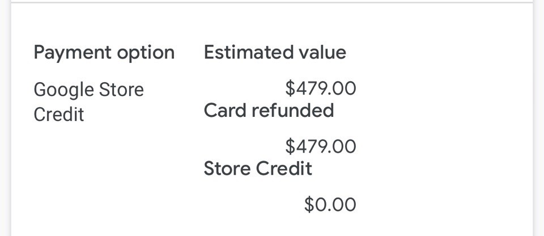Click the bold Store Credit label
The width and height of the screenshot is (544, 236).
258,168
